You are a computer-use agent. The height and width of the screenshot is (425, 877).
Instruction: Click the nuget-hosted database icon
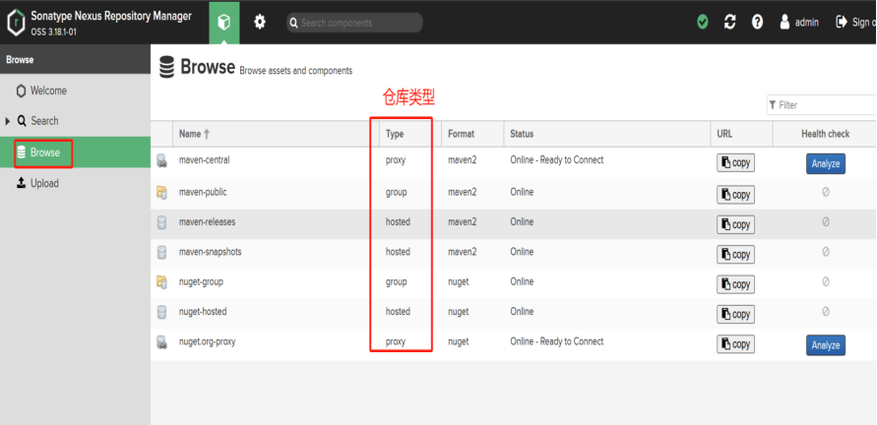coord(161,312)
